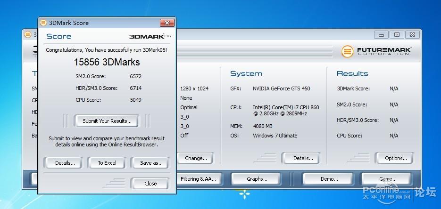Click the 1280 x 1024 resolution value
Screen dimensions: 441x209
pyautogui.click(x=194, y=88)
